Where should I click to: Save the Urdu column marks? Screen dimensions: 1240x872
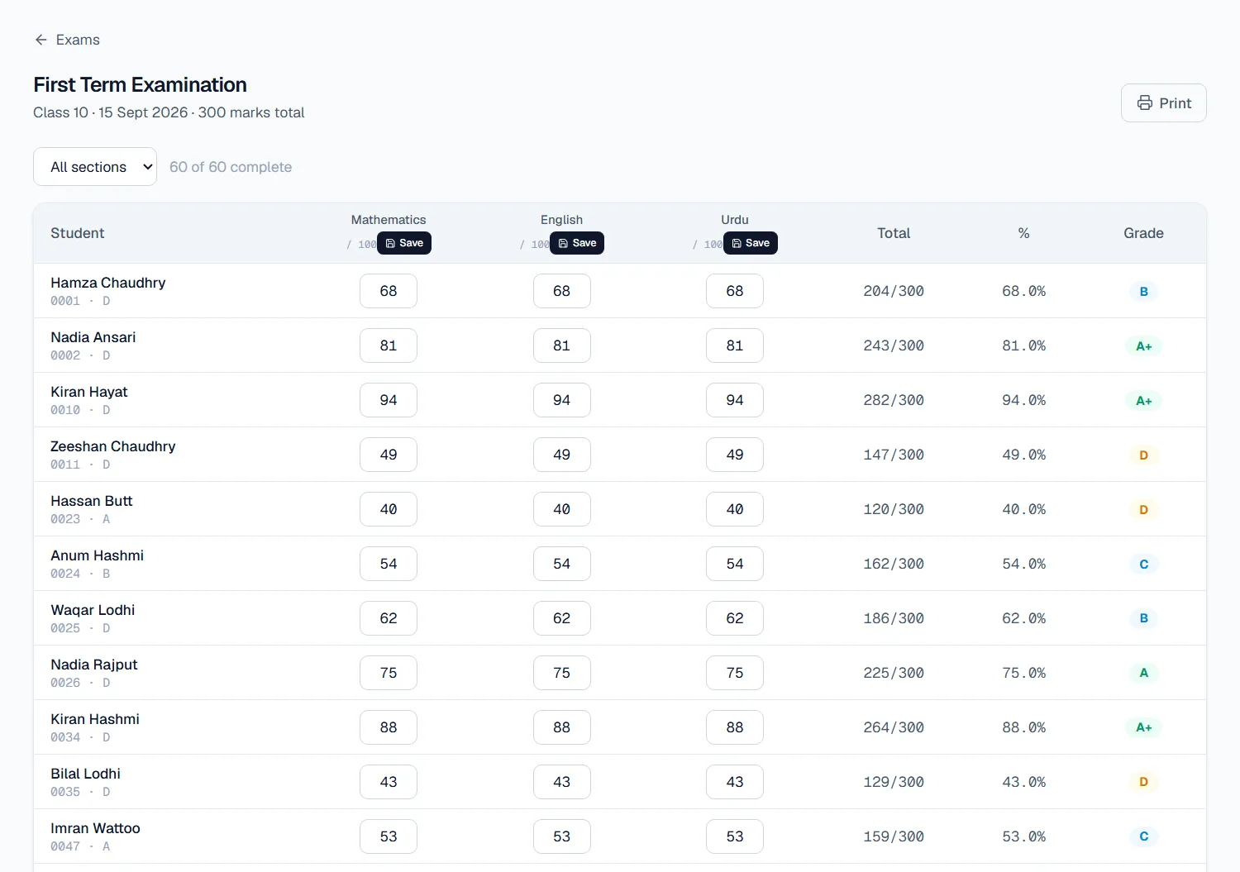coord(751,243)
